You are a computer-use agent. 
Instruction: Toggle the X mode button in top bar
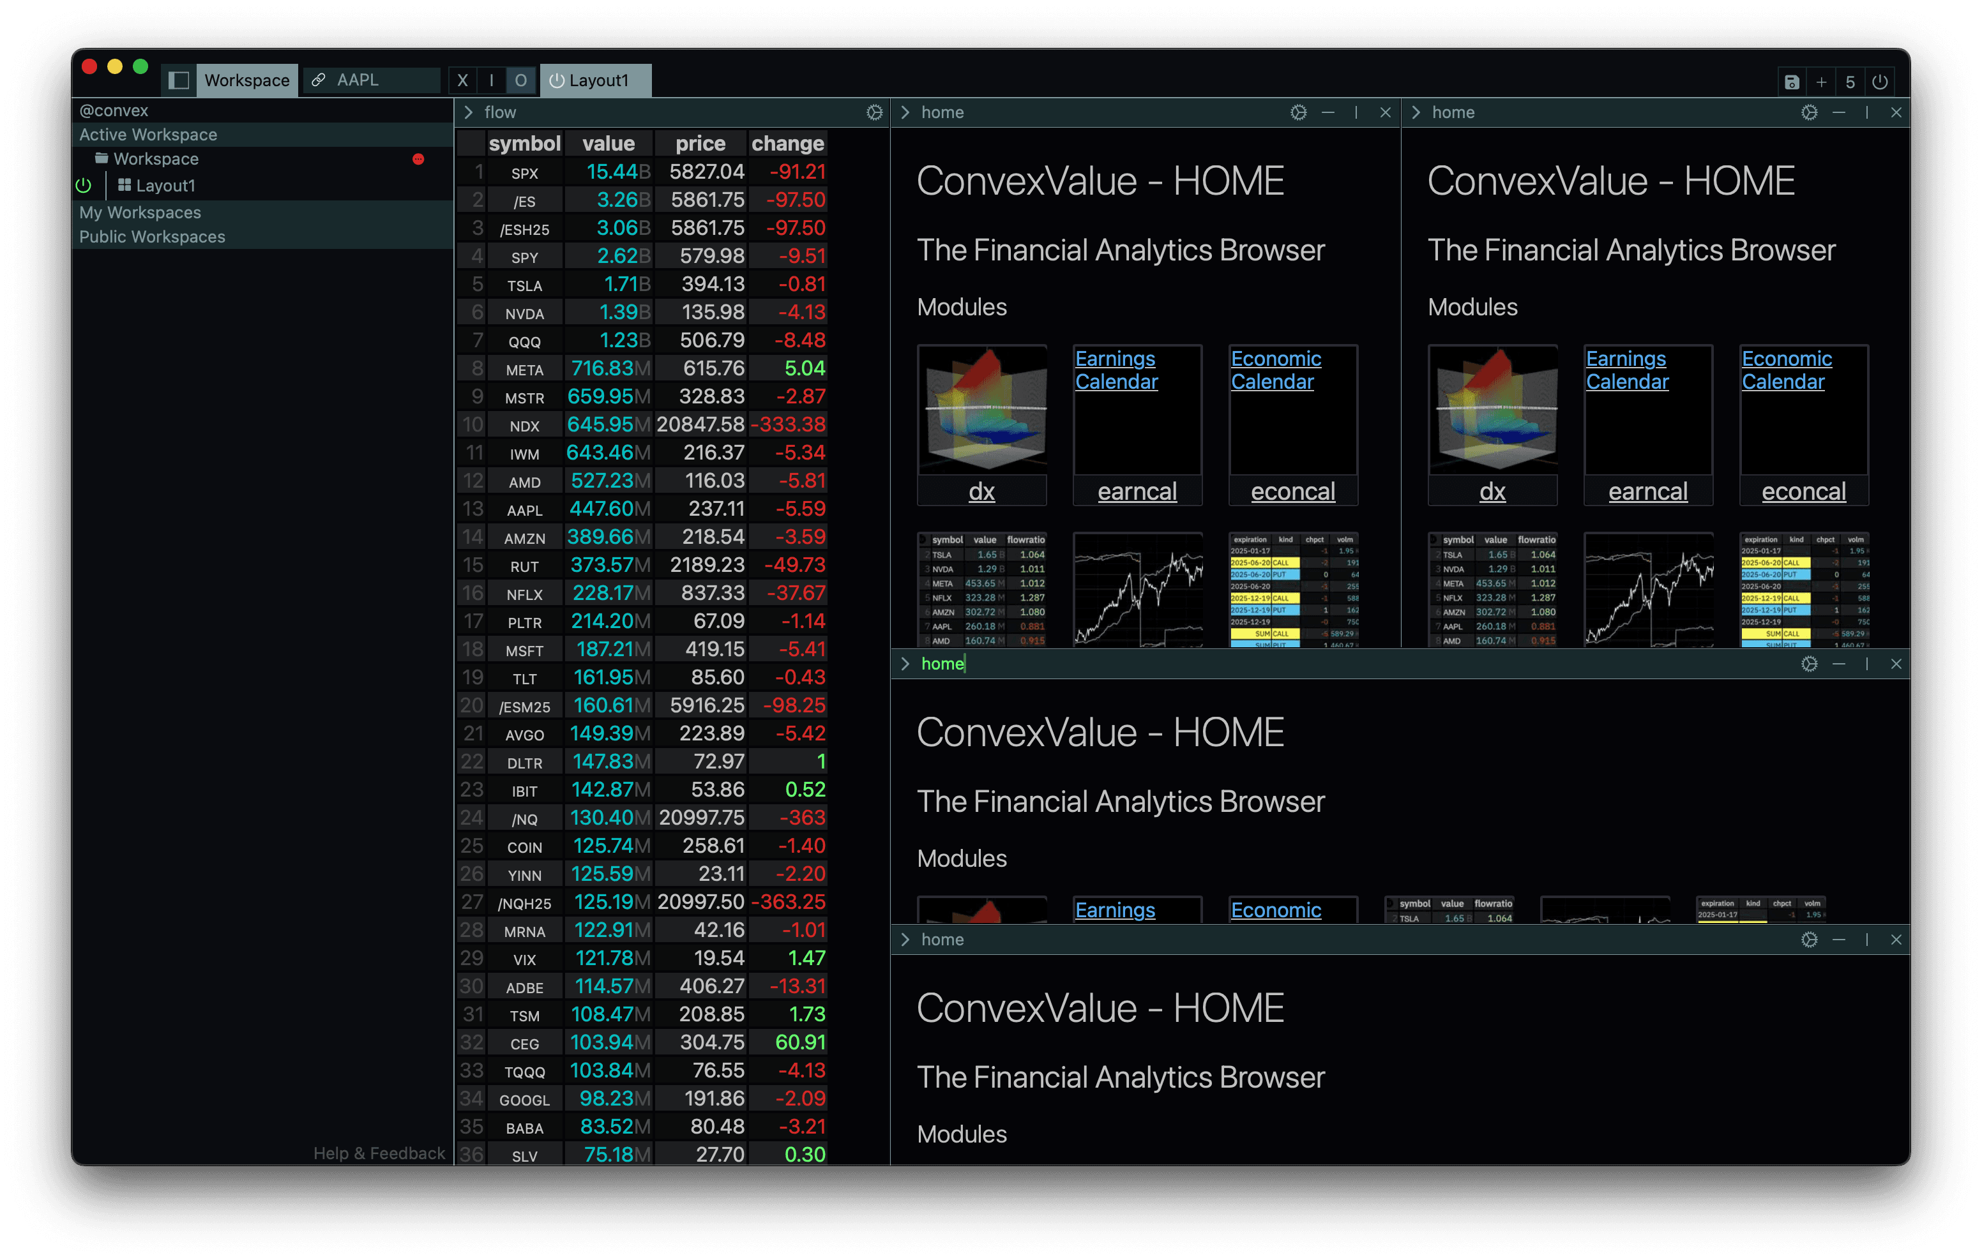pyautogui.click(x=462, y=80)
